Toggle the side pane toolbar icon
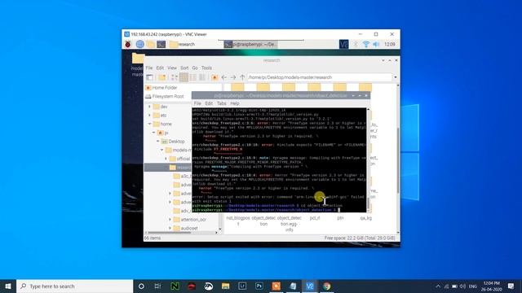 coord(149,77)
